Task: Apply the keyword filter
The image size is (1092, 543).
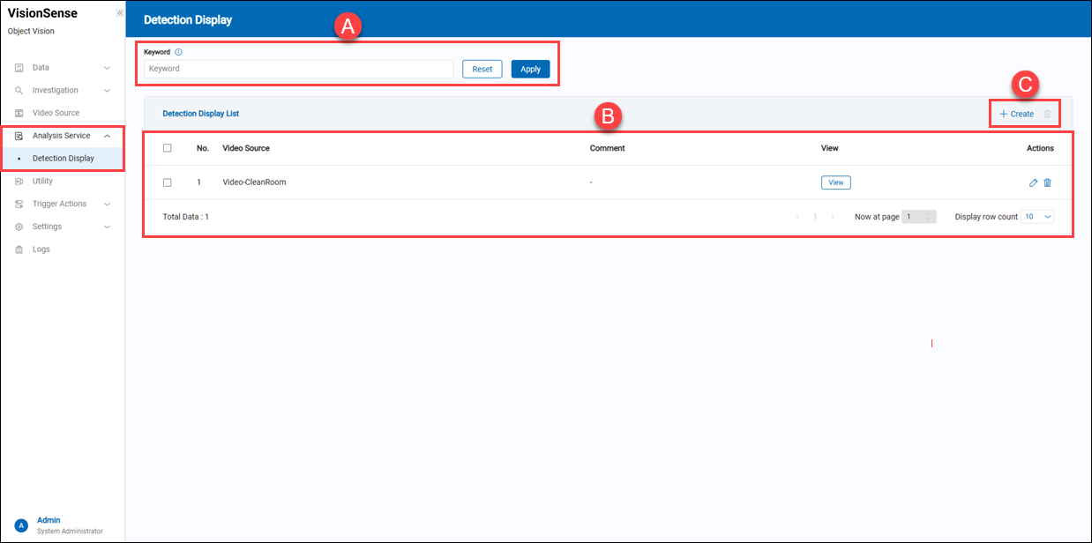Action: click(x=530, y=68)
